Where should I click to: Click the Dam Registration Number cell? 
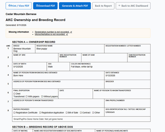coord(139,58)
